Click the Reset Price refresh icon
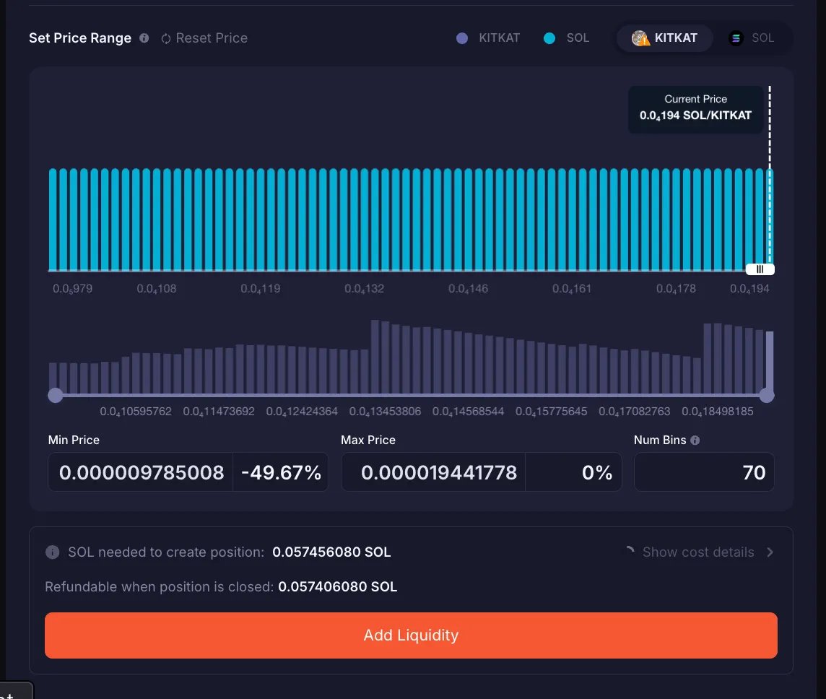 pos(166,38)
